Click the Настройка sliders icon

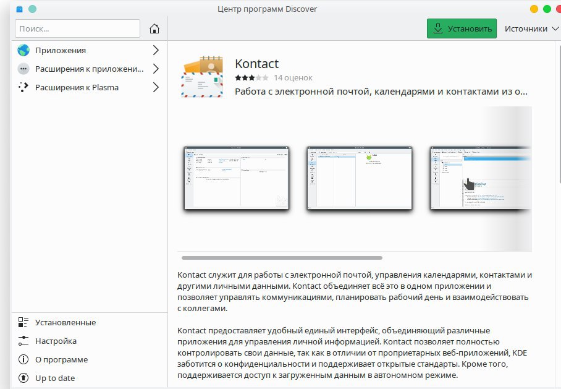[23, 341]
